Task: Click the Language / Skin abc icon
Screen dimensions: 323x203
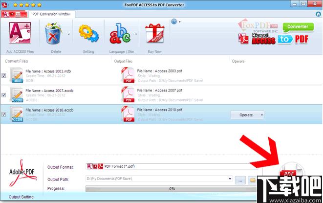Action: pyautogui.click(x=120, y=33)
